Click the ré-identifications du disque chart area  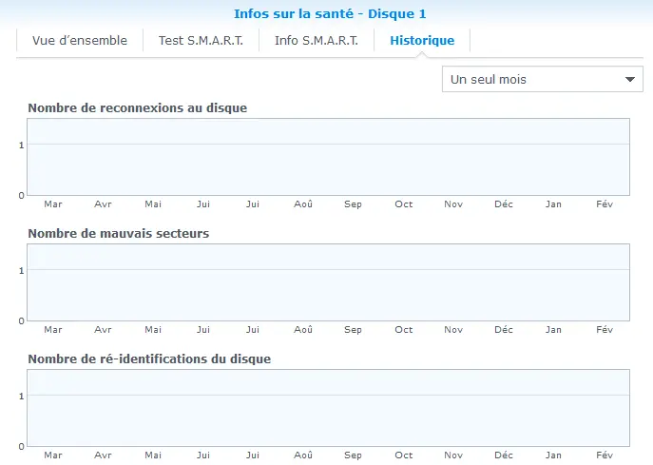click(x=328, y=408)
